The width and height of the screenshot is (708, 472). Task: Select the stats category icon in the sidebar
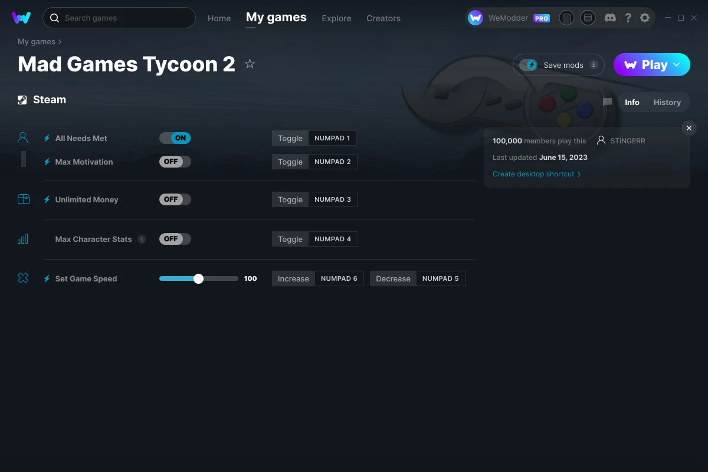tap(22, 238)
